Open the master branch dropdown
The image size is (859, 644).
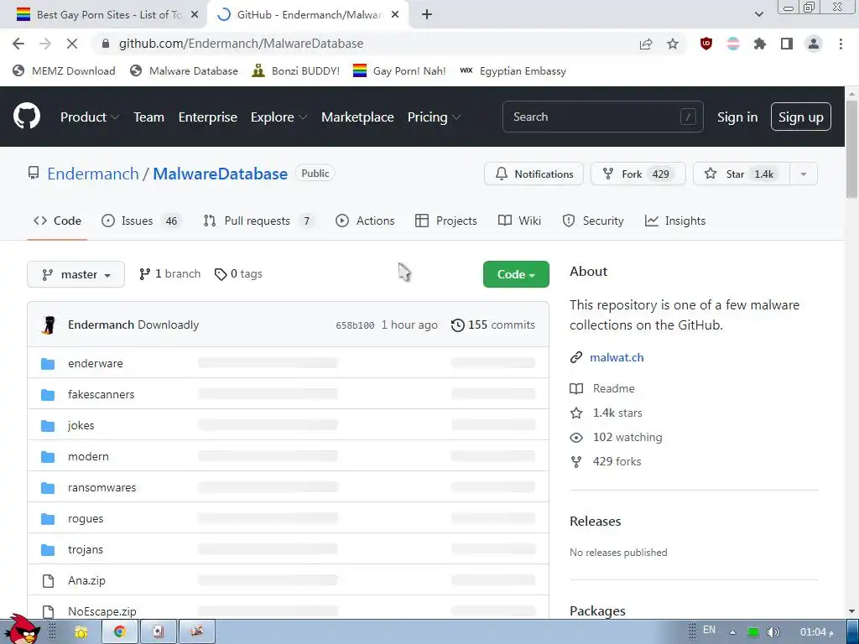(x=75, y=274)
